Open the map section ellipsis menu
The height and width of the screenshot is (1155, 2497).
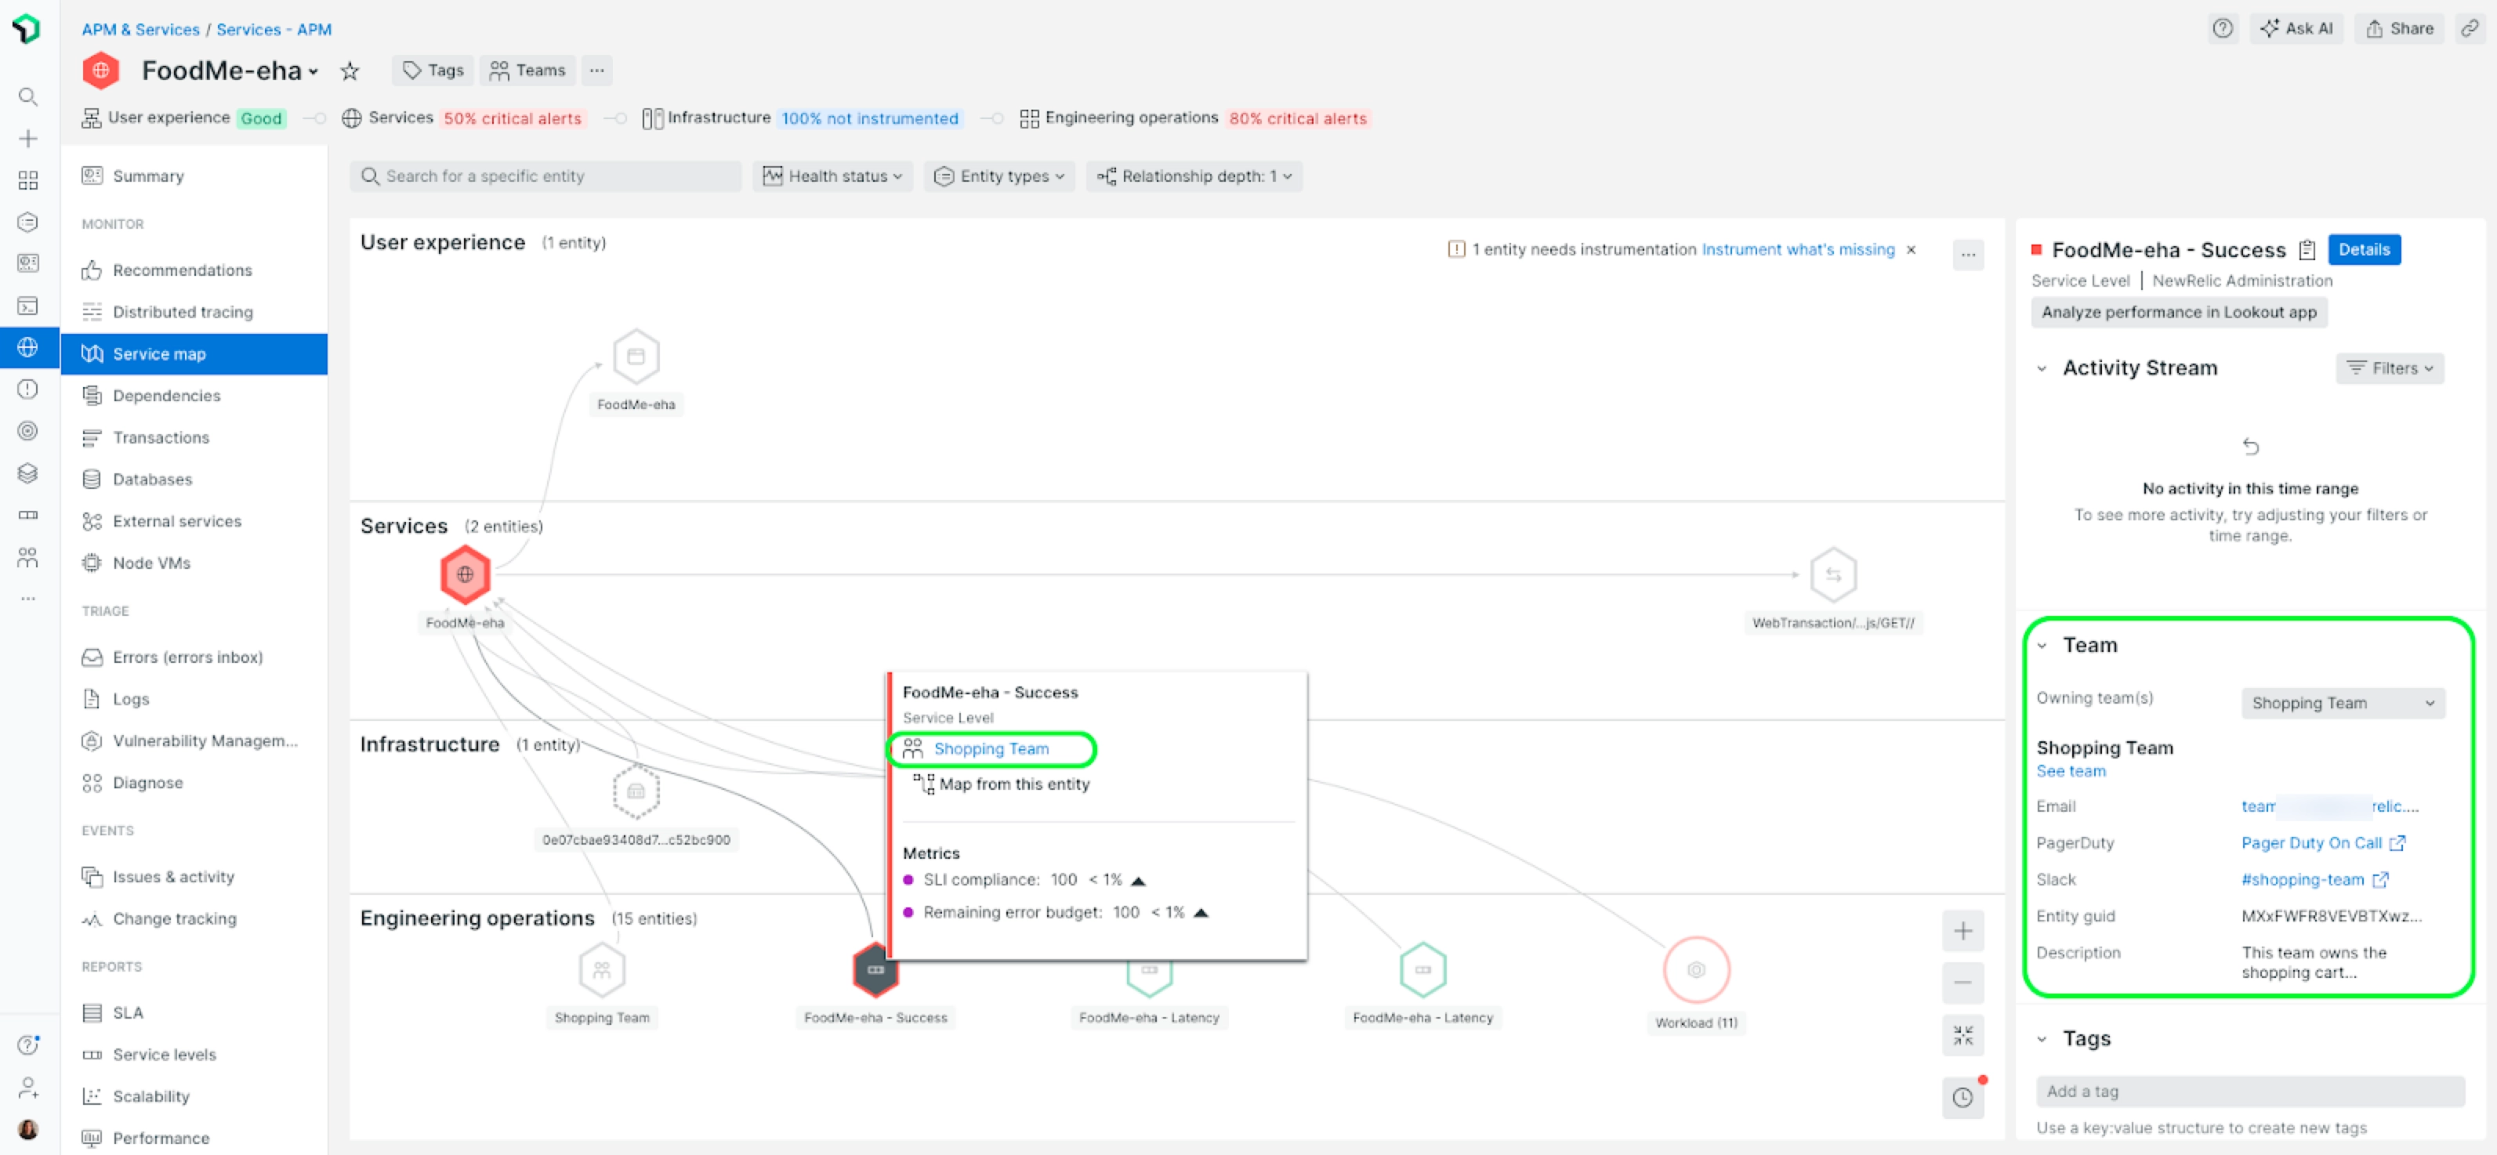[1968, 255]
